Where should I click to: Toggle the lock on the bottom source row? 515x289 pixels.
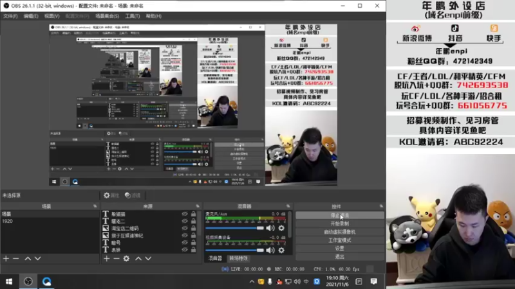pyautogui.click(x=194, y=250)
